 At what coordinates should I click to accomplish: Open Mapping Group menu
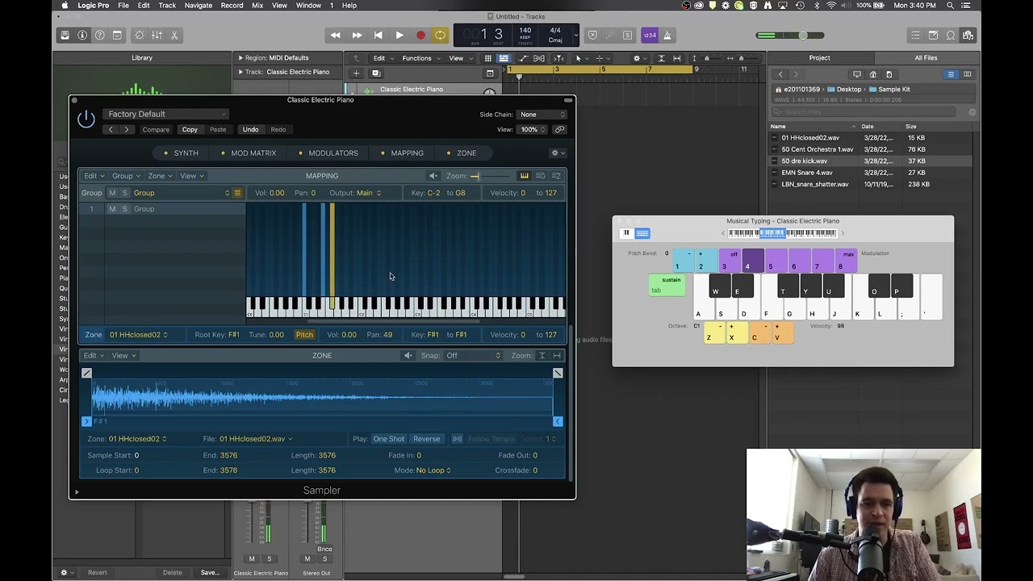[x=125, y=176]
